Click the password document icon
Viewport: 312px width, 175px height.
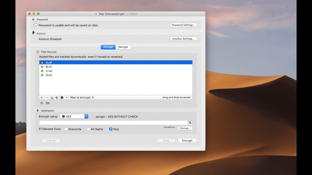36,25
